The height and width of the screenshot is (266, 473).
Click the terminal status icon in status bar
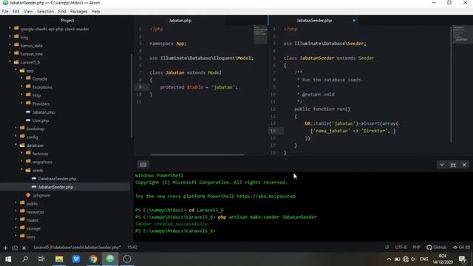(x=15, y=248)
